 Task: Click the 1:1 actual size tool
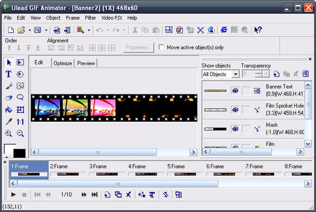point(20,122)
